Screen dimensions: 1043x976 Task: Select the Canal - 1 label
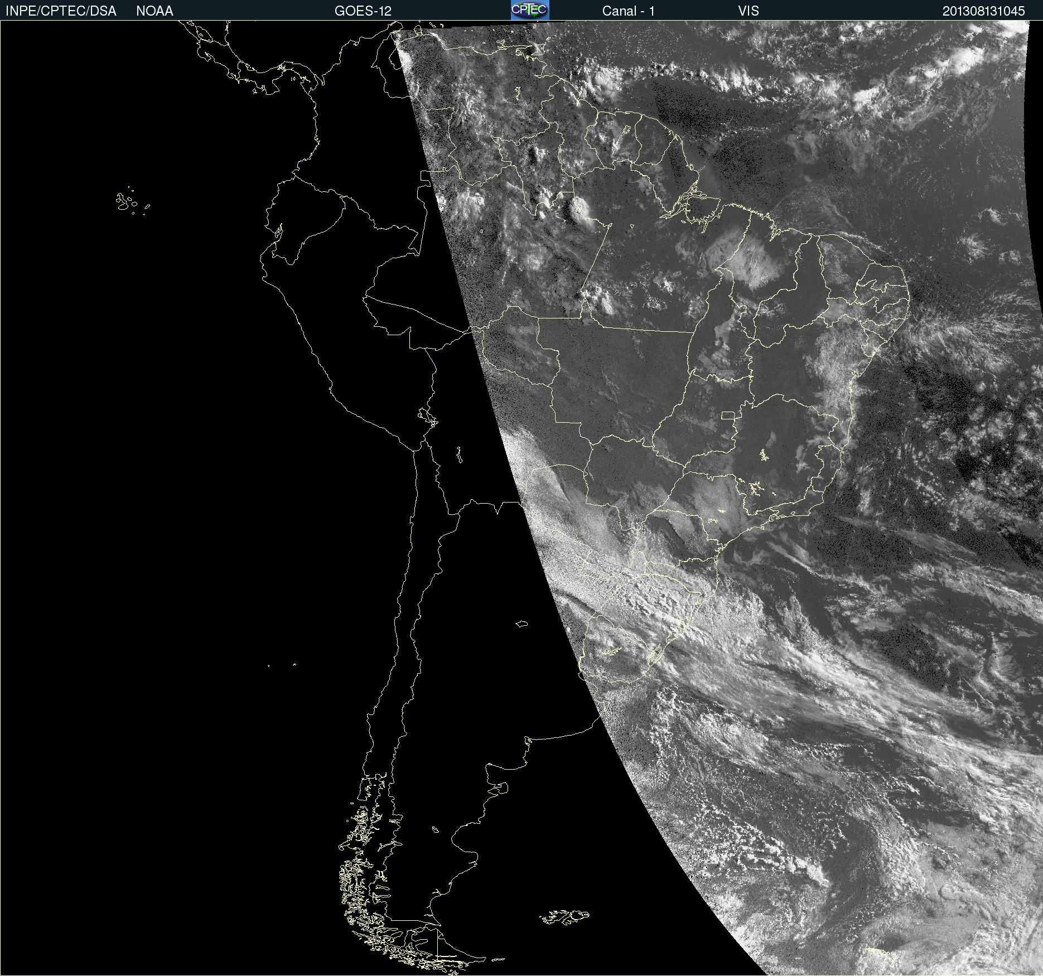click(x=629, y=11)
